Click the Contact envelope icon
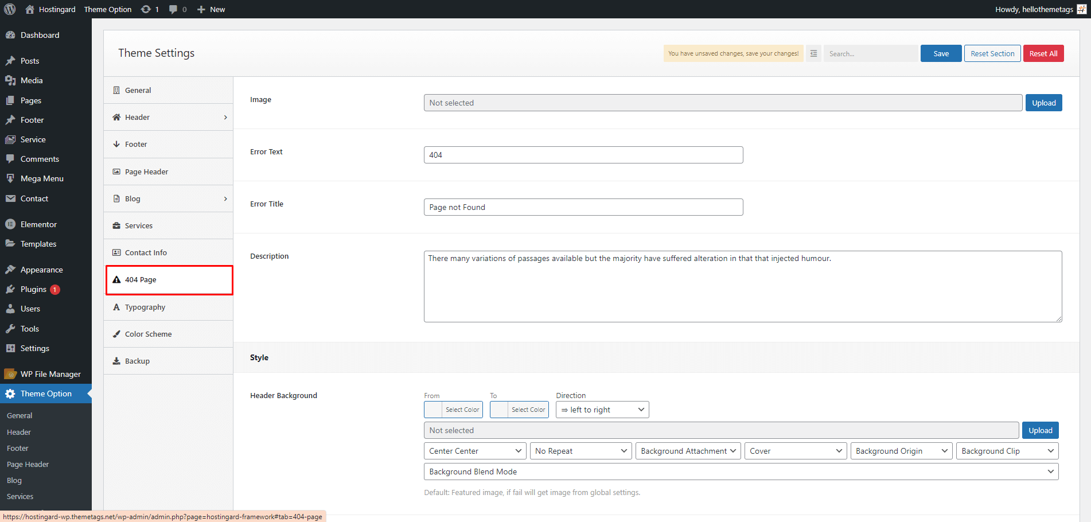The height and width of the screenshot is (522, 1091). pos(10,198)
